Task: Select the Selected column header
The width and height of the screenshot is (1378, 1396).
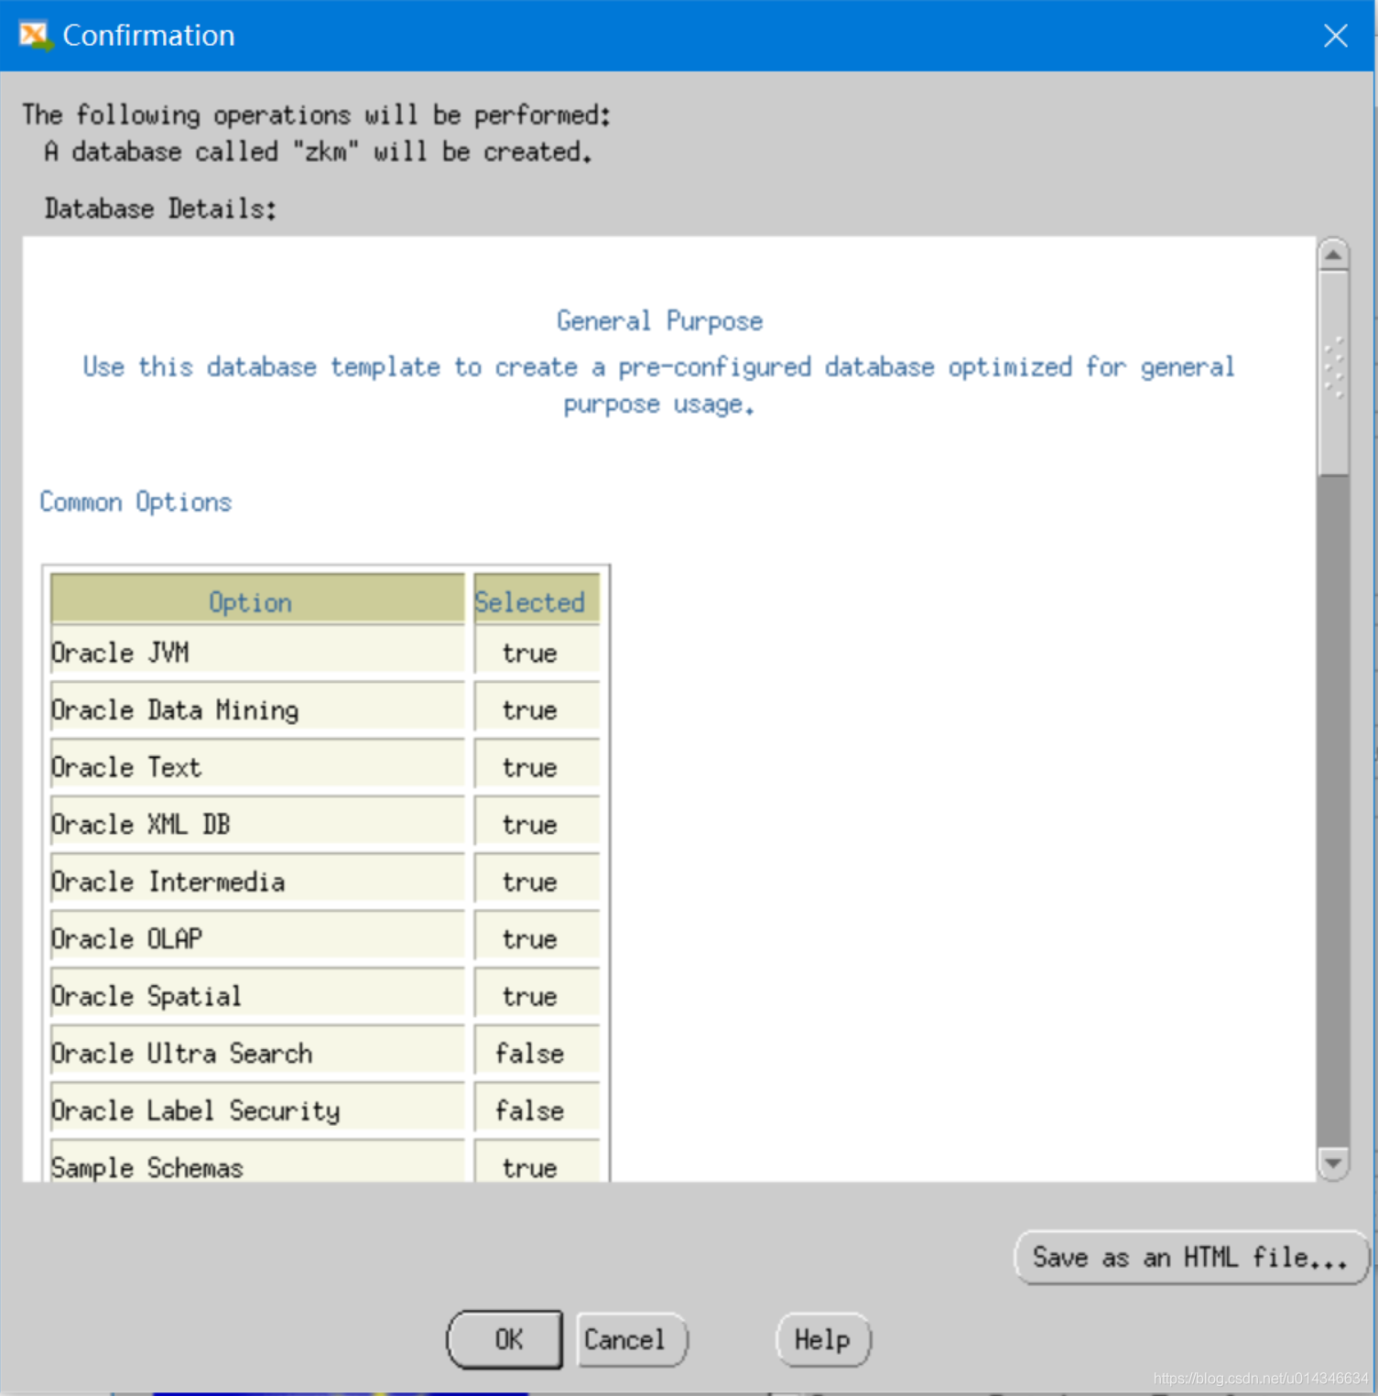Action: (x=537, y=601)
